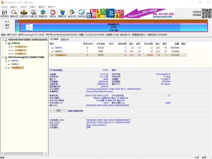212x159 pixels.
Task: Click the 分析 button
Action: pos(58,110)
